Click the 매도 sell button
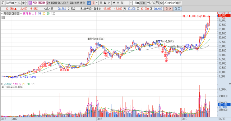Viewport: 231px width, 121px height. (x=178, y=9)
